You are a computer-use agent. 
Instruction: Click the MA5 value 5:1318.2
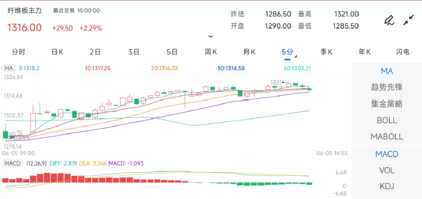click(29, 68)
